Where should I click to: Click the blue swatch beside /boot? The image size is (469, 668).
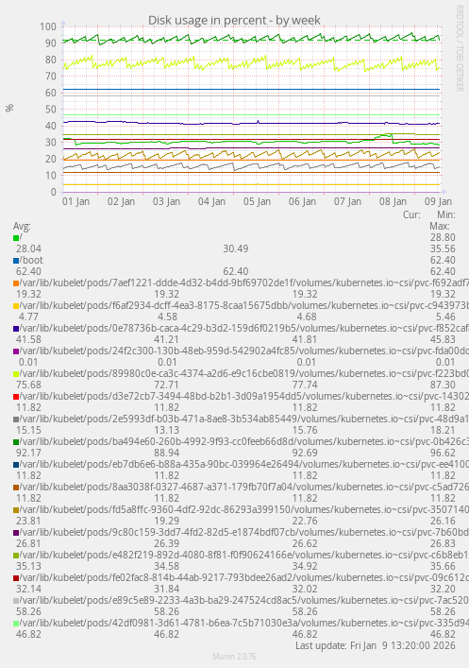click(16, 260)
